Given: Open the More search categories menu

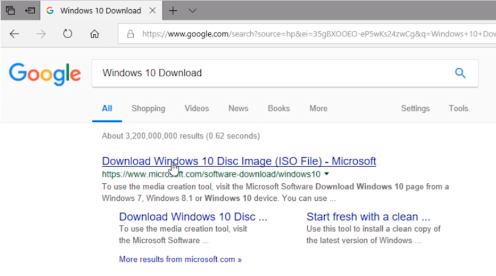Looking at the screenshot, I should click(x=318, y=108).
